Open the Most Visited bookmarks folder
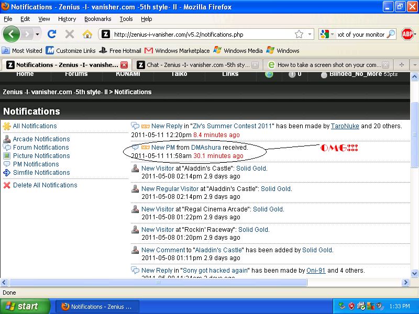419x314 pixels. [x=22, y=50]
